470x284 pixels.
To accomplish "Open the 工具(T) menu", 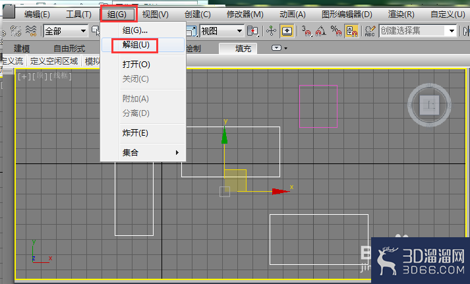I will pyautogui.click(x=78, y=14).
